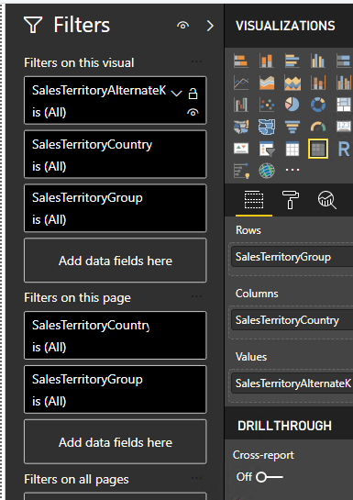Select SalesTerritoryGroup field in Rows well
Image resolution: width=353 pixels, height=500 pixels.
[x=292, y=257]
